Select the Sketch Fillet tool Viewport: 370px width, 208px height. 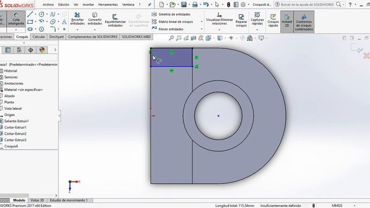[x=53, y=29]
